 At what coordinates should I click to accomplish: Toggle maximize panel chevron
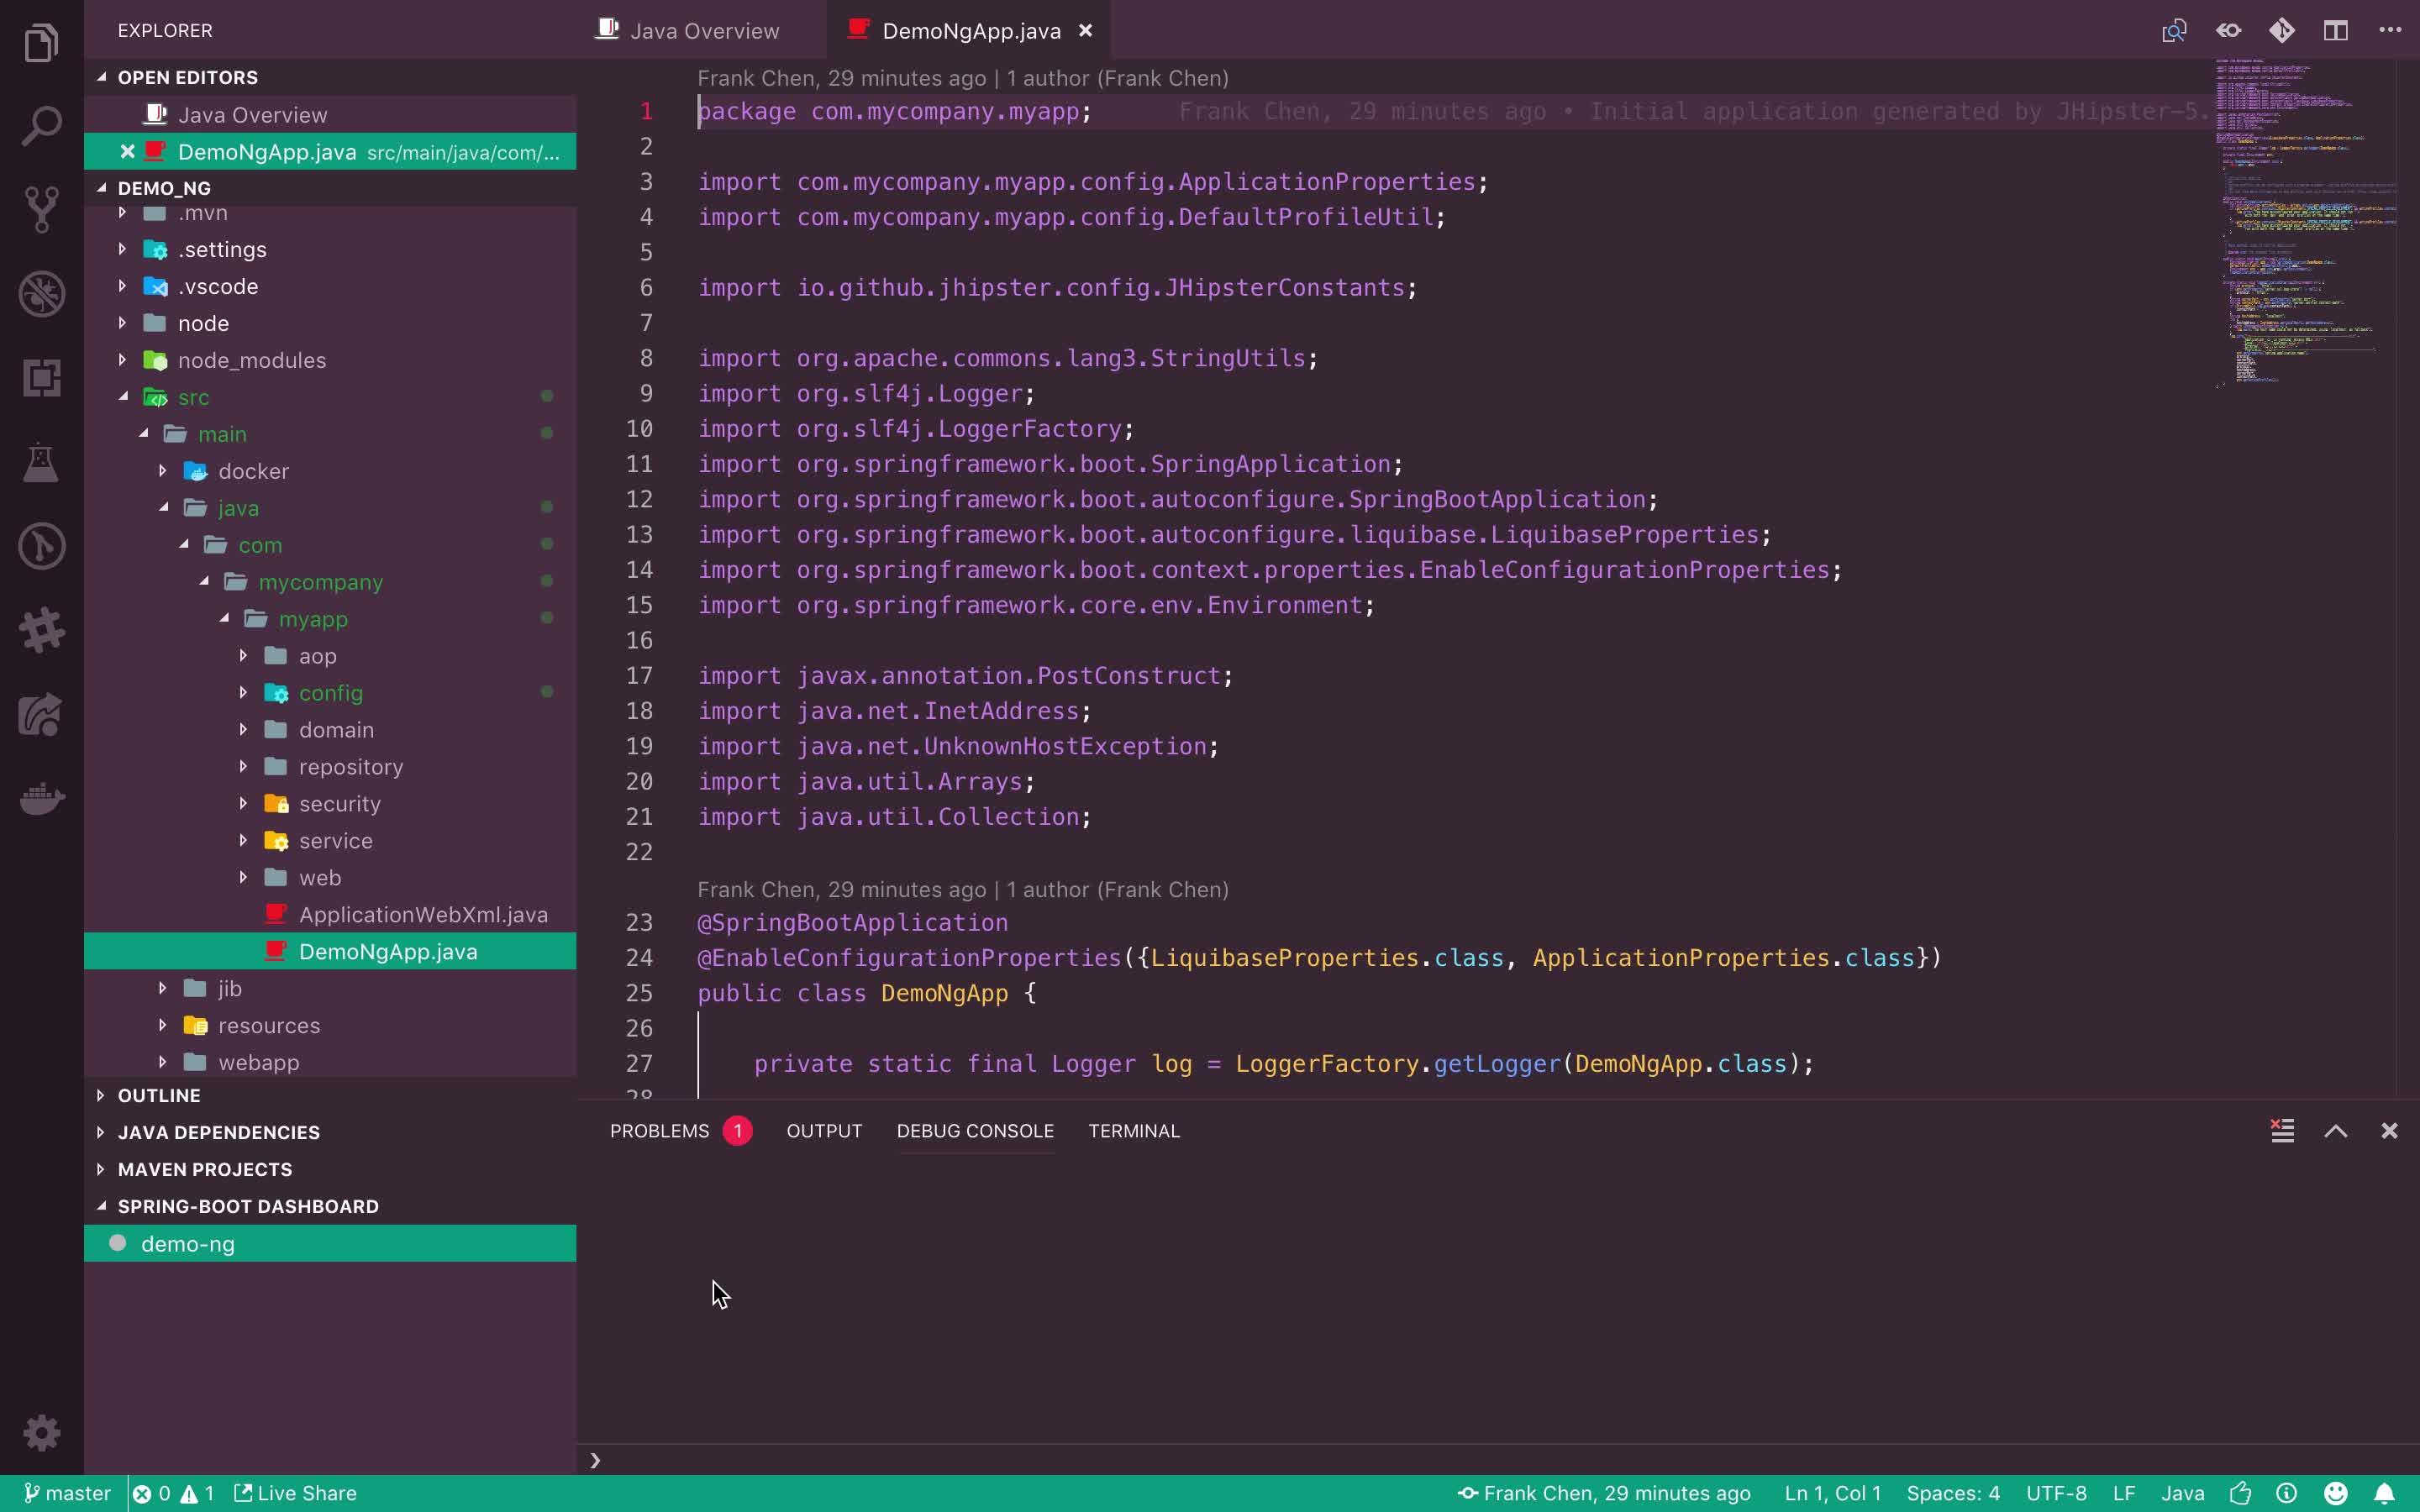tap(2335, 1131)
